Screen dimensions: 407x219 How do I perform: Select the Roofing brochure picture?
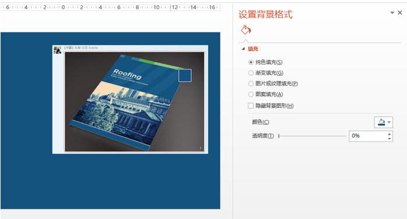[x=135, y=101]
